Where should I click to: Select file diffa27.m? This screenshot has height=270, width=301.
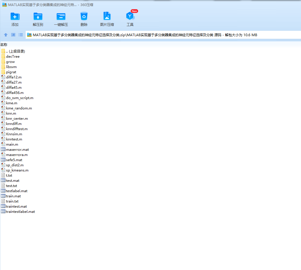[11, 82]
